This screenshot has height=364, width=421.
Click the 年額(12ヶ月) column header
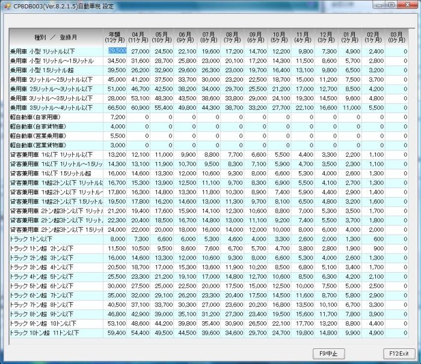[115, 37]
